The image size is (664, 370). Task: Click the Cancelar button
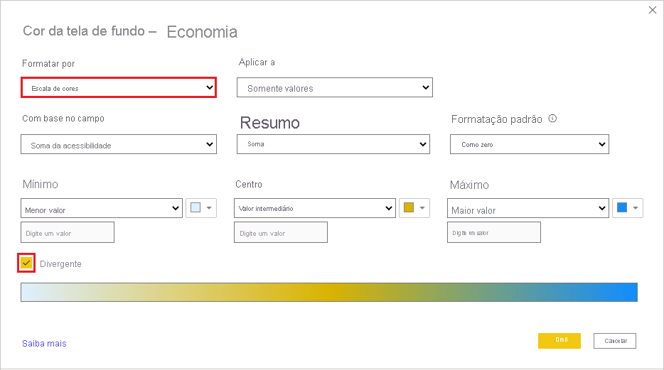pos(615,341)
